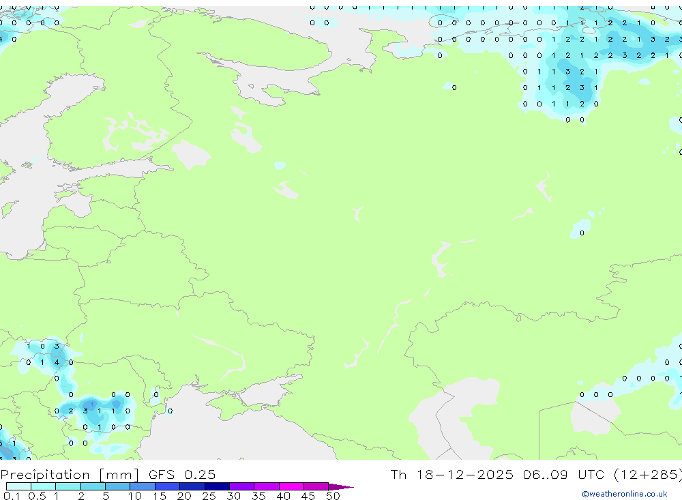Click the 1–2 mm legend color swatch
This screenshot has height=500, width=682.
coord(68,486)
